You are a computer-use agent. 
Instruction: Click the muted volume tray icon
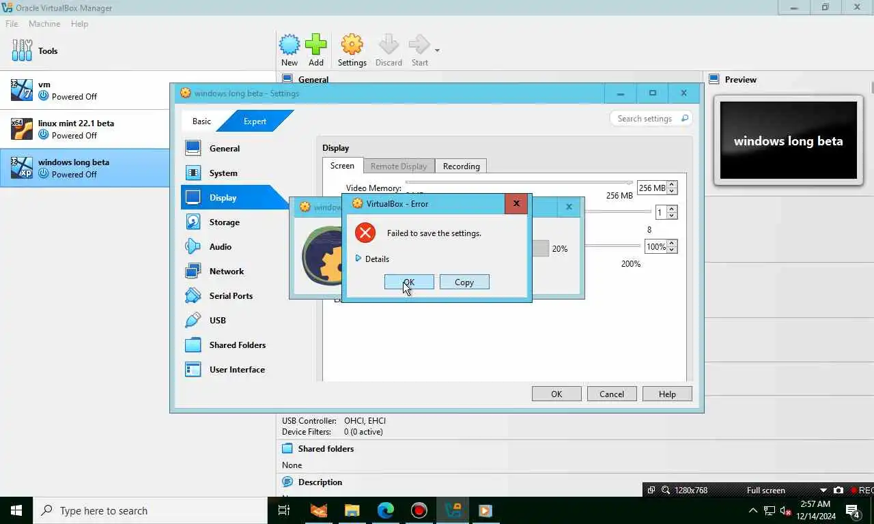point(785,510)
